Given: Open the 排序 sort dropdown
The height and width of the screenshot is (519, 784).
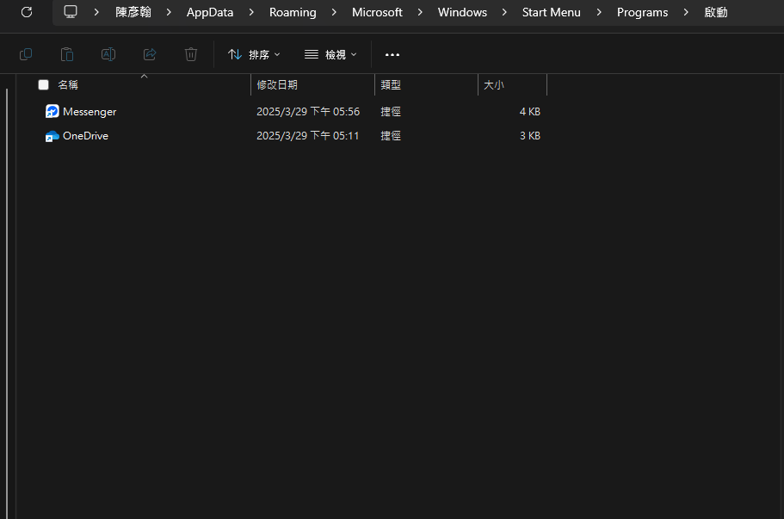Looking at the screenshot, I should point(254,54).
